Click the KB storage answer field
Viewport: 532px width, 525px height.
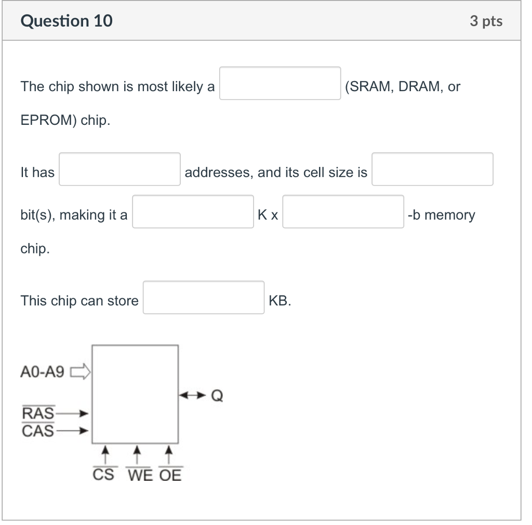[x=203, y=297]
